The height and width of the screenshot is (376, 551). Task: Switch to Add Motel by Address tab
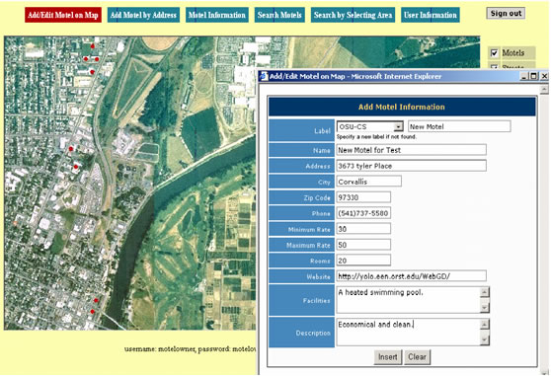(143, 15)
